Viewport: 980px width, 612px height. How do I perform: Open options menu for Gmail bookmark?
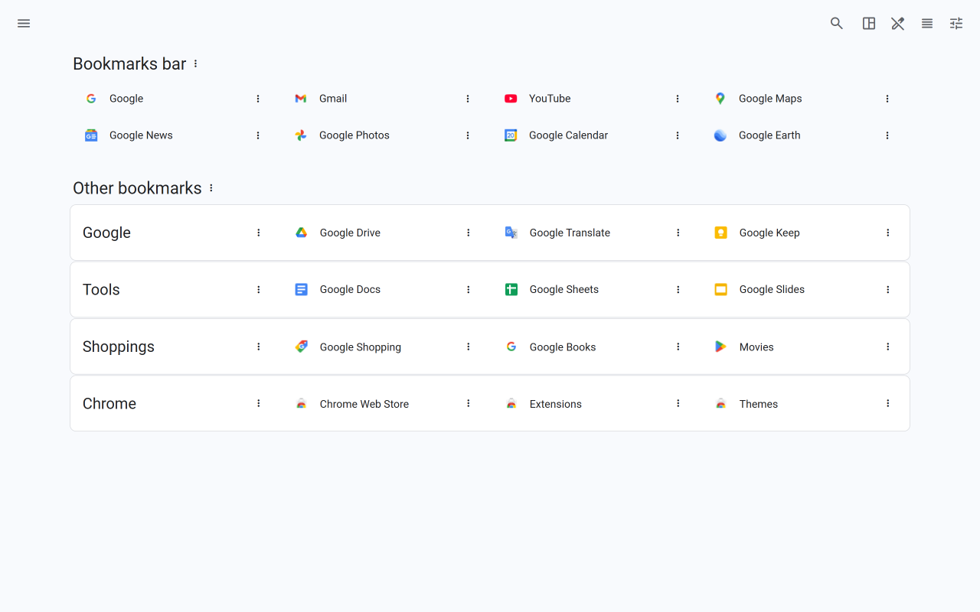[468, 99]
